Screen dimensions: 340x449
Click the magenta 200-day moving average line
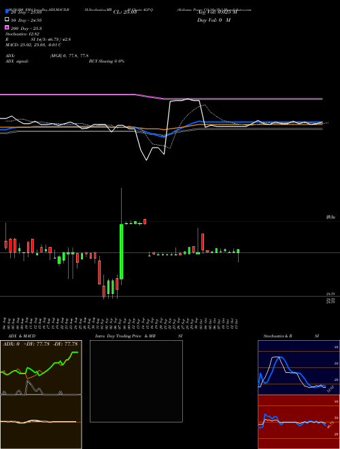coord(243,99)
